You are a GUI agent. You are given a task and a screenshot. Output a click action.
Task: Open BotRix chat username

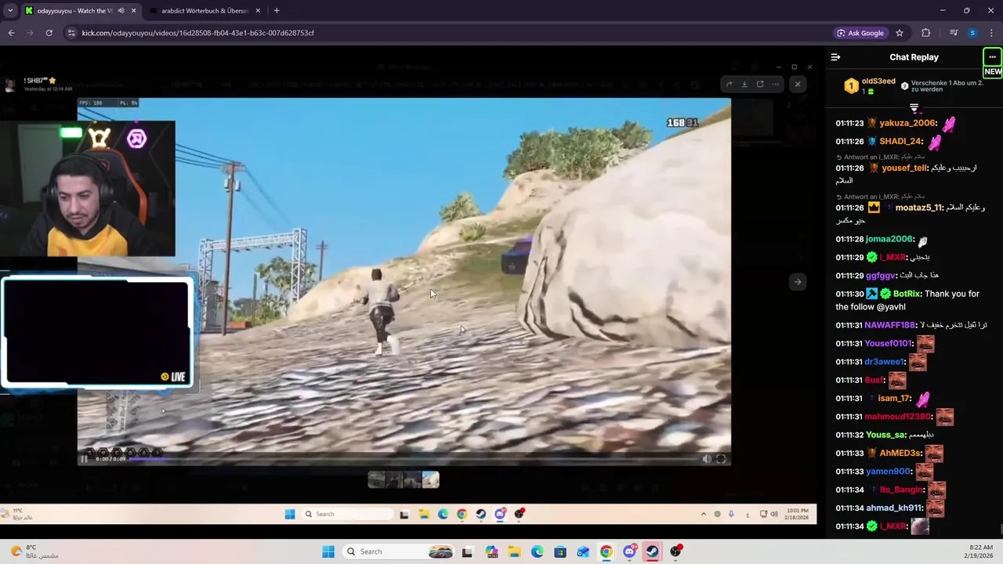pos(908,294)
